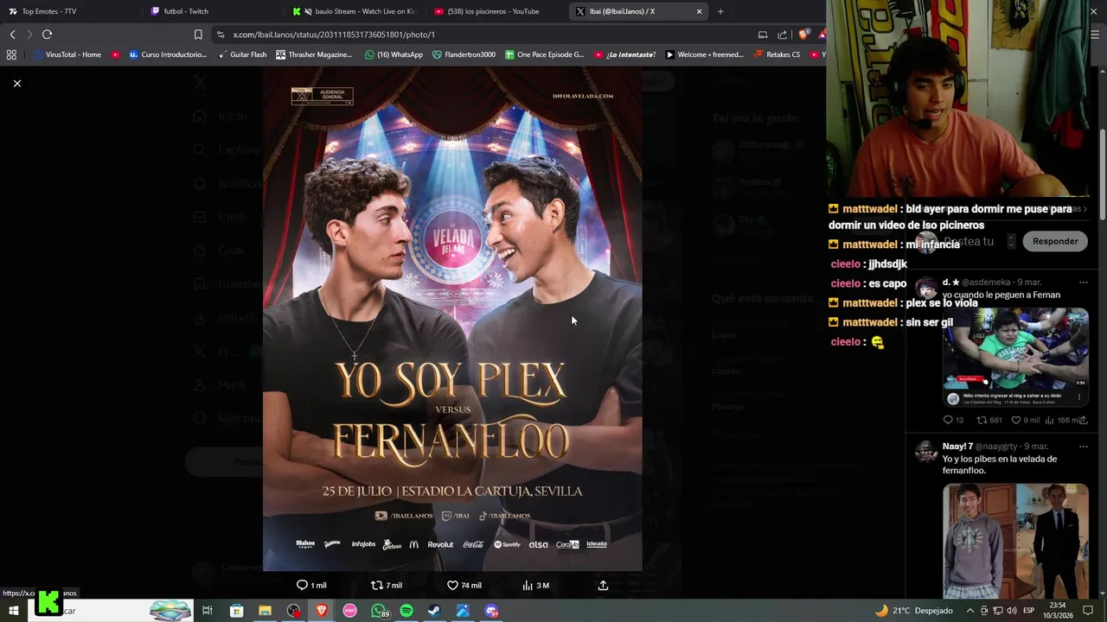This screenshot has height=622, width=1107.
Task: Open the apps grid in bookmarks bar
Action: click(x=11, y=54)
